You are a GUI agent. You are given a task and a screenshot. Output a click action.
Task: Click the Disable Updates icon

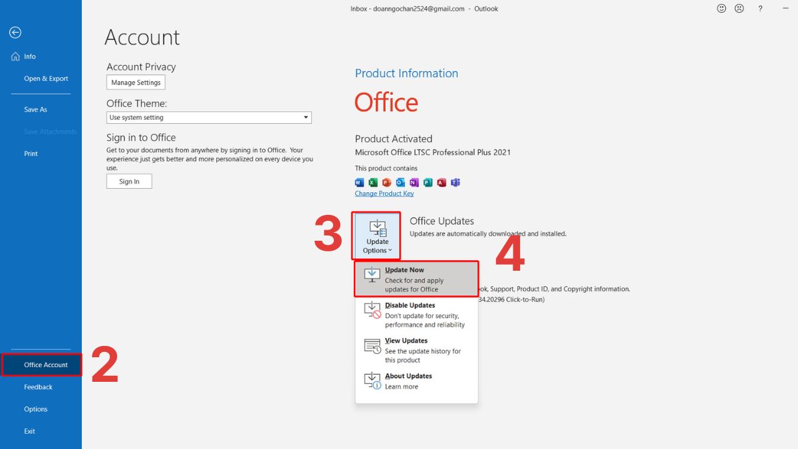372,310
